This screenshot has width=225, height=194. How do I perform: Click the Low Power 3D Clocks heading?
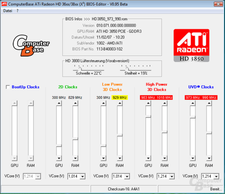click(x=112, y=87)
